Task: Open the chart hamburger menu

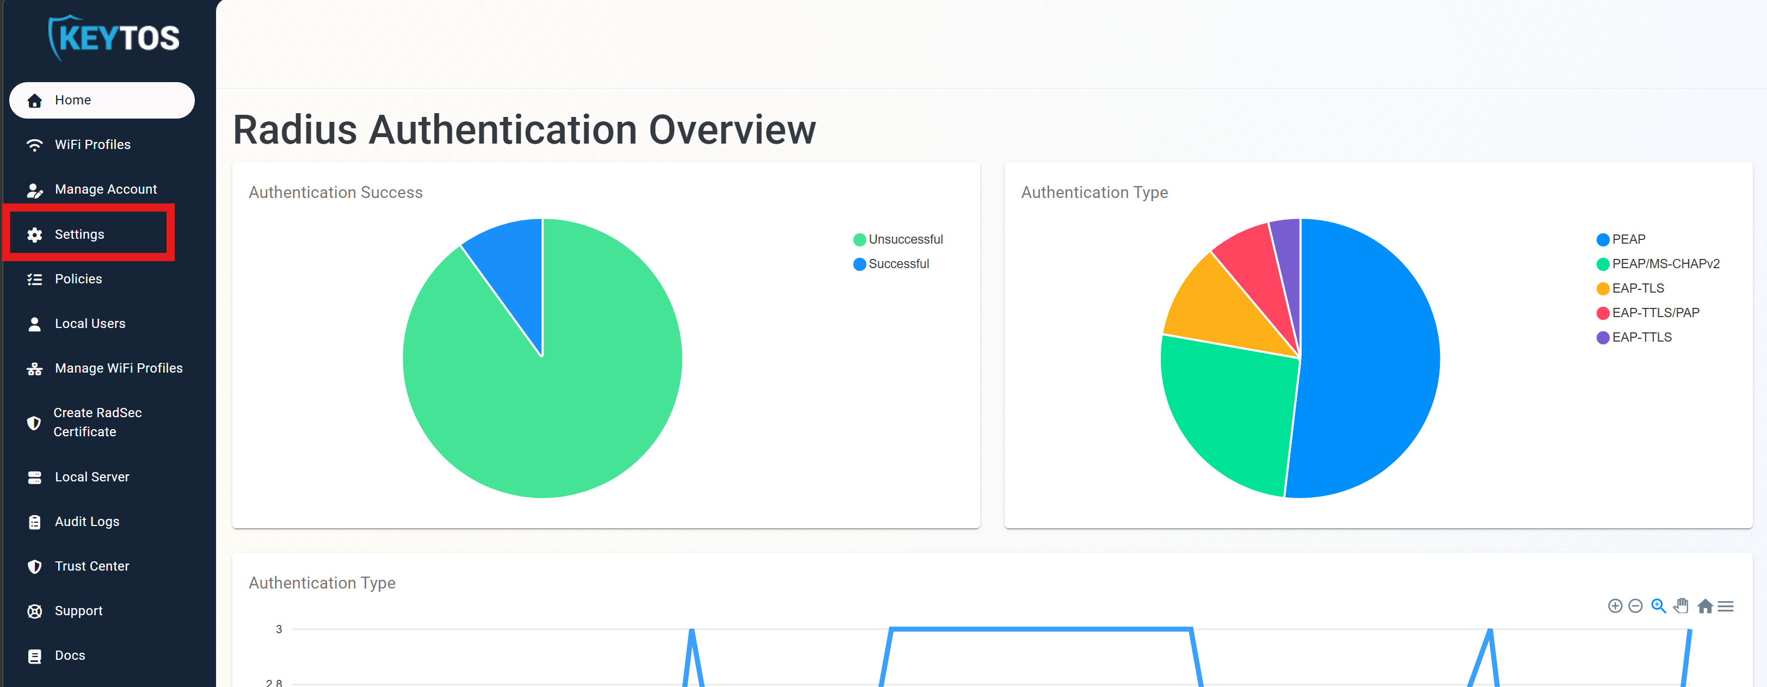Action: click(1726, 606)
